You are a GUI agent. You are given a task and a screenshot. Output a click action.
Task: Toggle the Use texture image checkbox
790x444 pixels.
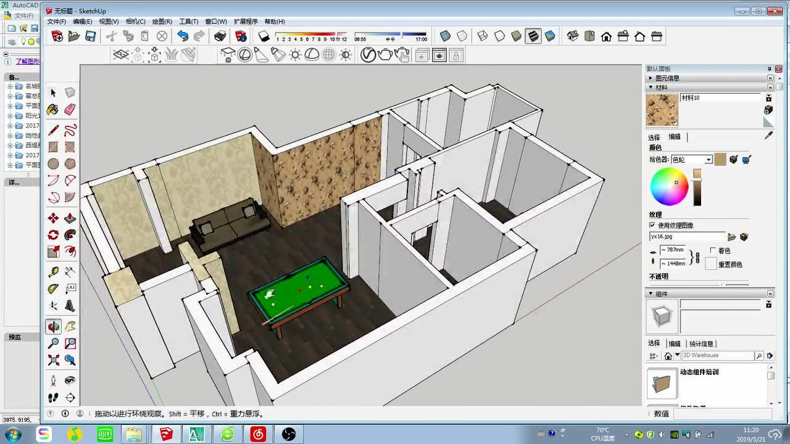click(653, 225)
